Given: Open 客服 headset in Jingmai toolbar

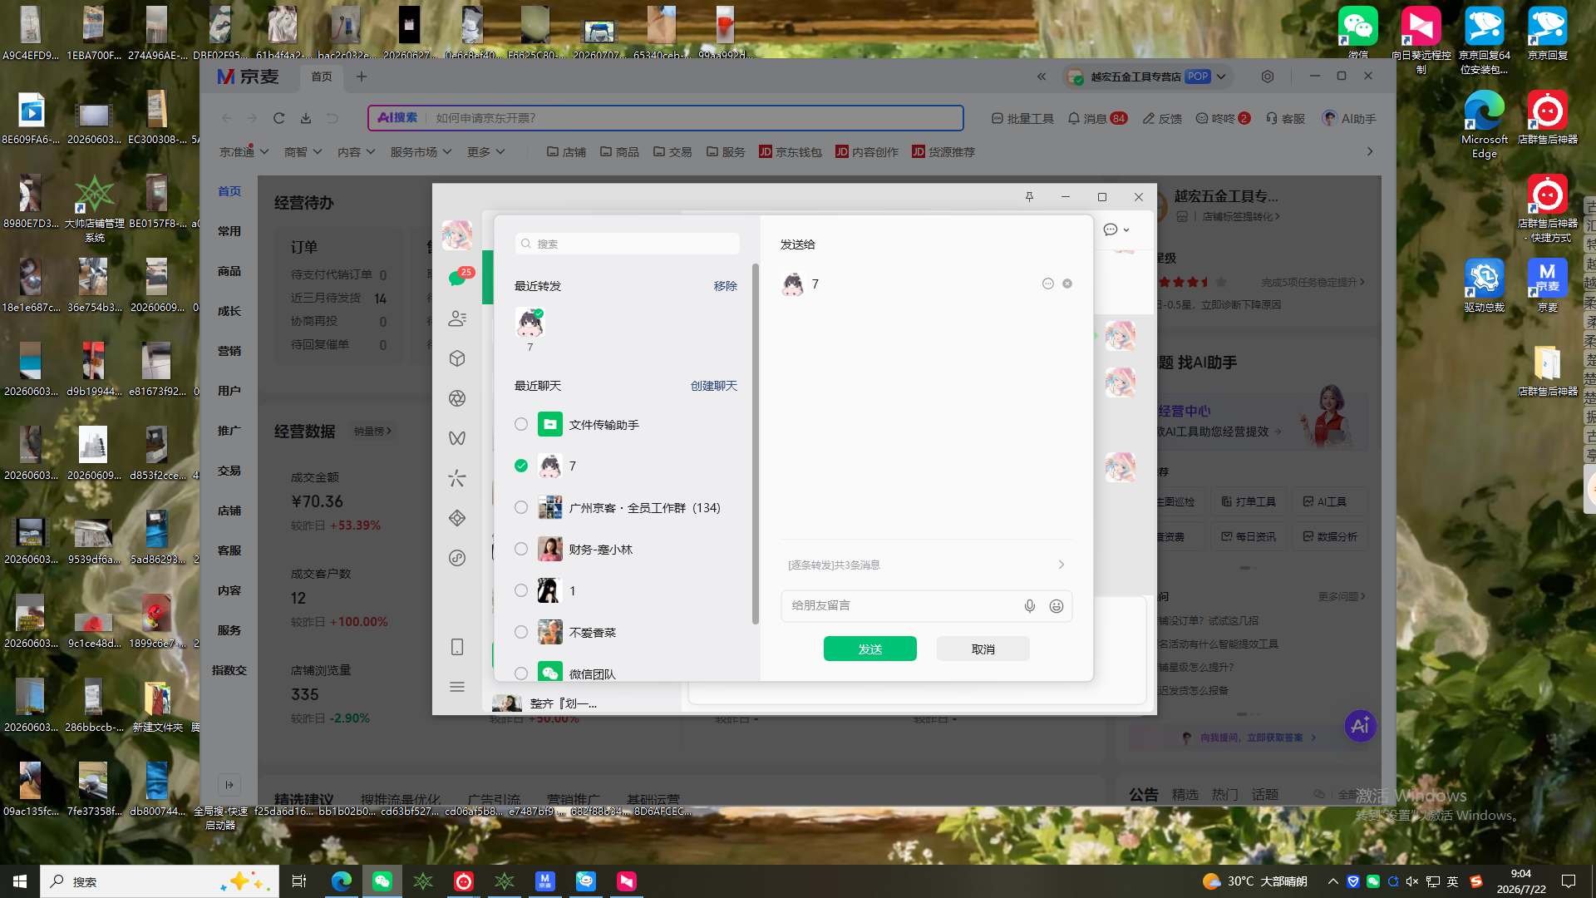Looking at the screenshot, I should pos(1285,119).
